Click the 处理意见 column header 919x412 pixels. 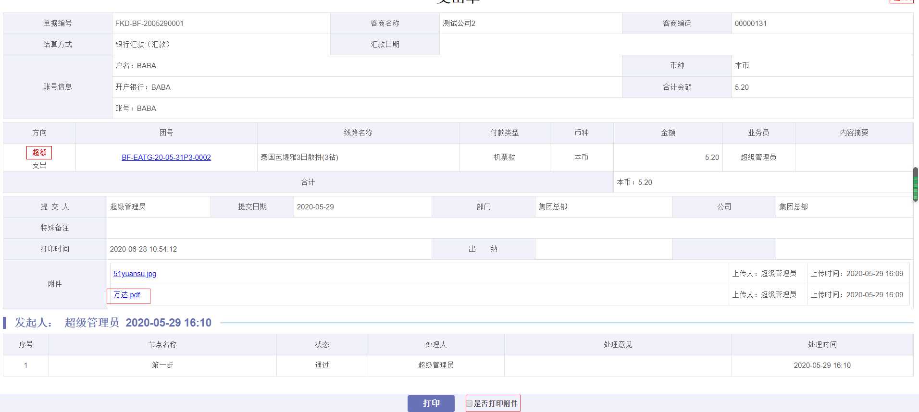618,345
